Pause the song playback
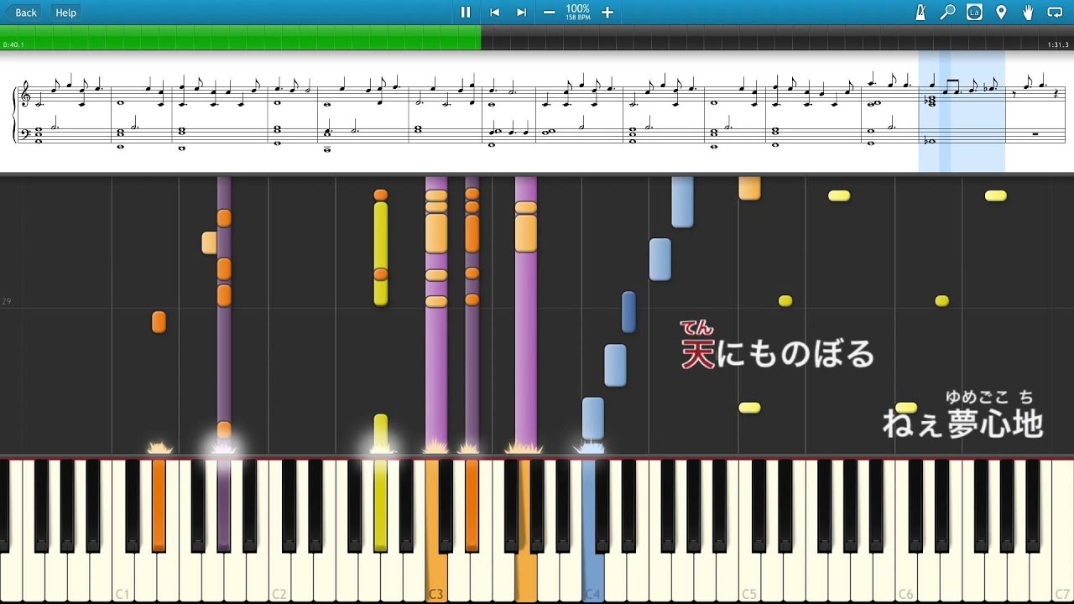Screen dimensions: 1074x604 pyautogui.click(x=466, y=12)
